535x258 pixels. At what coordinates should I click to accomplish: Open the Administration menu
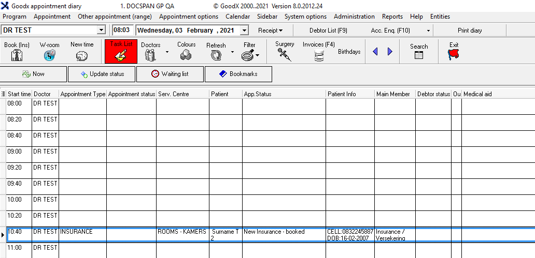[x=354, y=17]
